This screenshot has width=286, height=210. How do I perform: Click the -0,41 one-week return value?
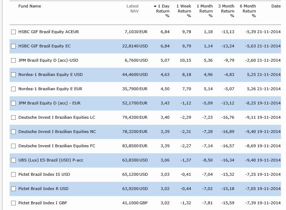[186, 174]
